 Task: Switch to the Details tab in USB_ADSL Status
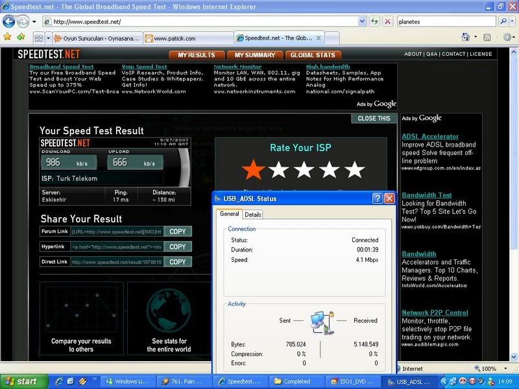(x=253, y=215)
